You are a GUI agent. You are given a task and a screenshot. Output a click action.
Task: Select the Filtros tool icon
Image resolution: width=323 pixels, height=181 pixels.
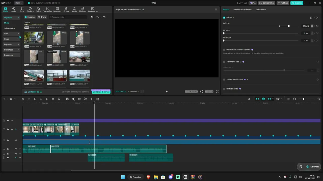coord(66,10)
